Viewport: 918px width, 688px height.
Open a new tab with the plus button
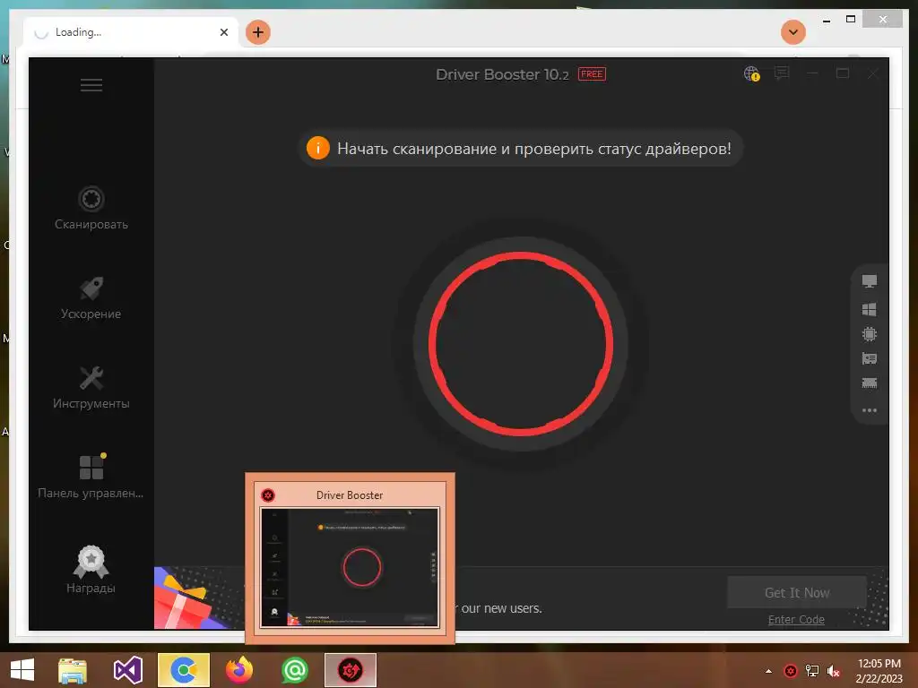pyautogui.click(x=257, y=32)
